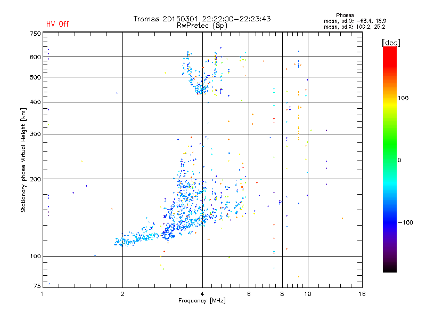Screen dimensions: 426x320
Task: Click the '[deg]' colorbar unit label
Action: (x=391, y=43)
